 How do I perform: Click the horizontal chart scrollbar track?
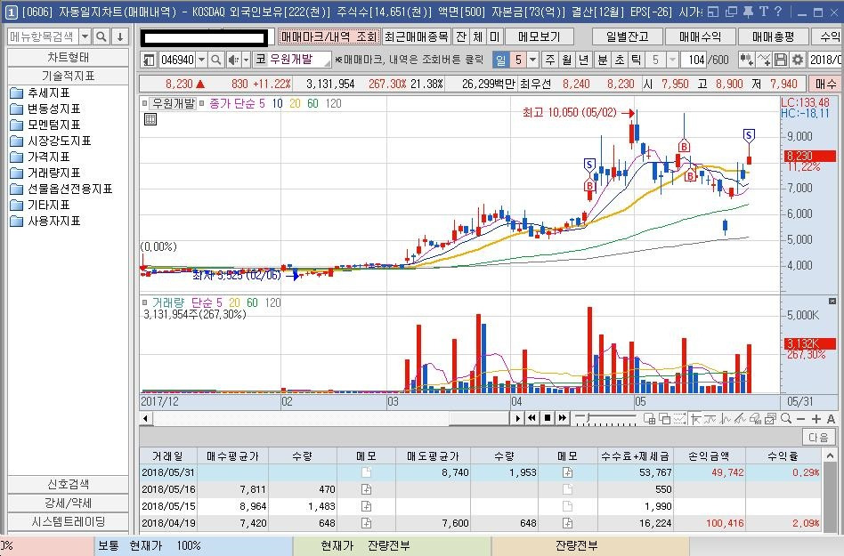(331, 418)
